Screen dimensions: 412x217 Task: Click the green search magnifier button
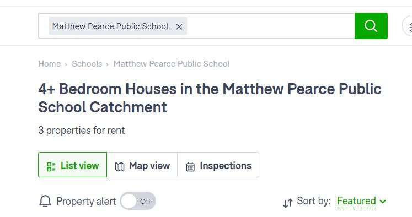pos(371,26)
